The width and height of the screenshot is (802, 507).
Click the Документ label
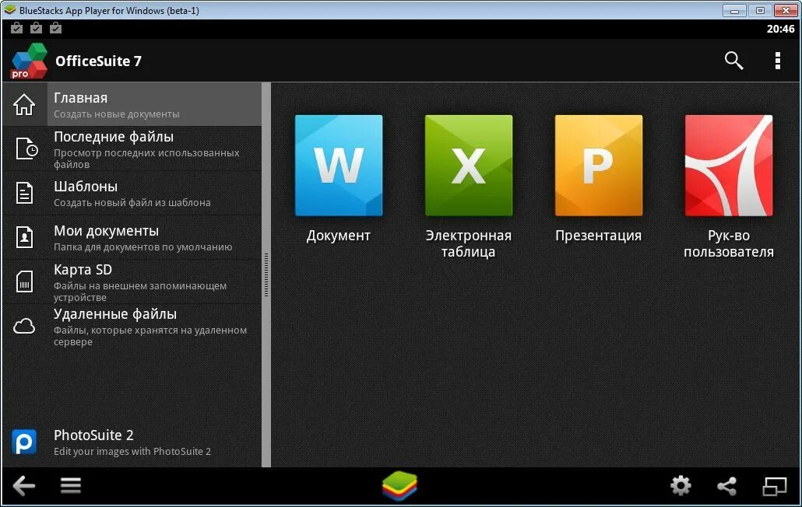pyautogui.click(x=338, y=236)
